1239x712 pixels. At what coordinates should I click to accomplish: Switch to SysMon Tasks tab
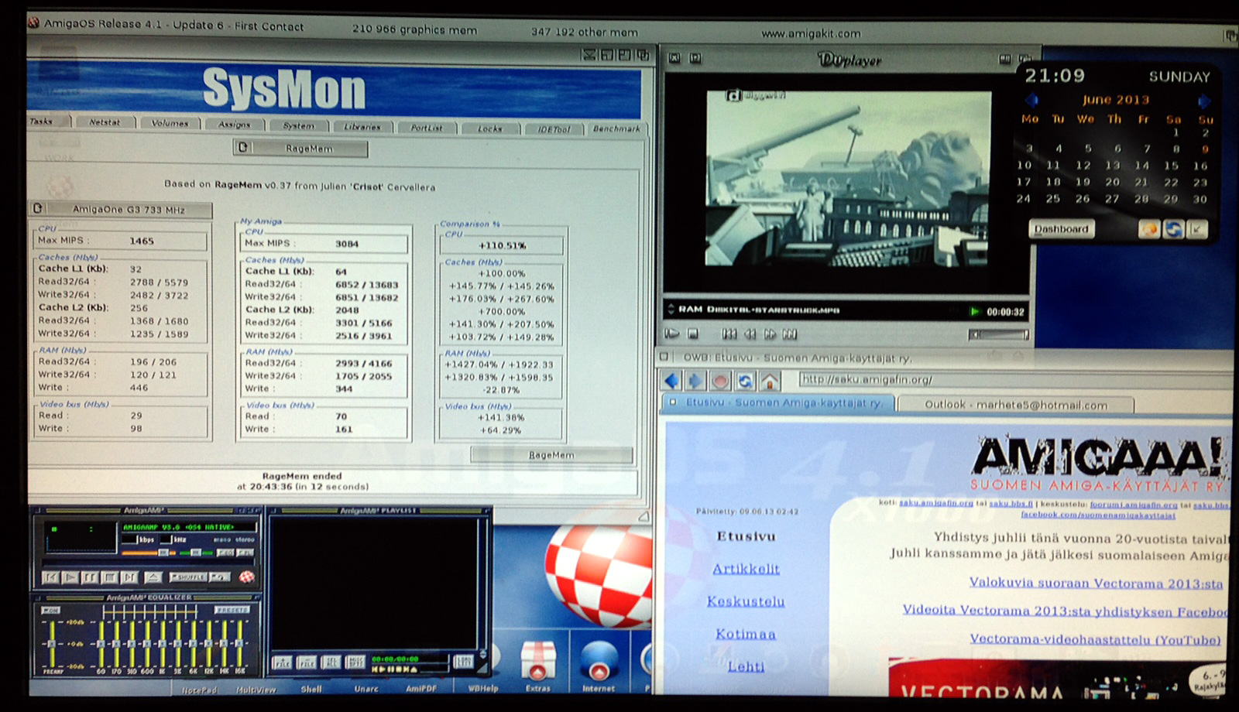(48, 122)
